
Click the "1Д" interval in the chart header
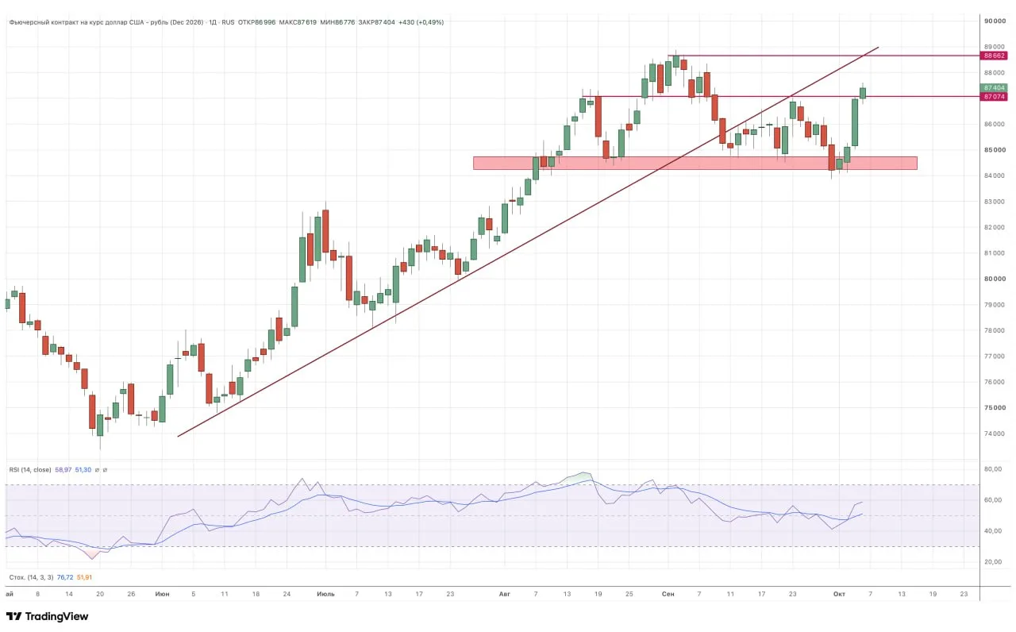(x=211, y=22)
